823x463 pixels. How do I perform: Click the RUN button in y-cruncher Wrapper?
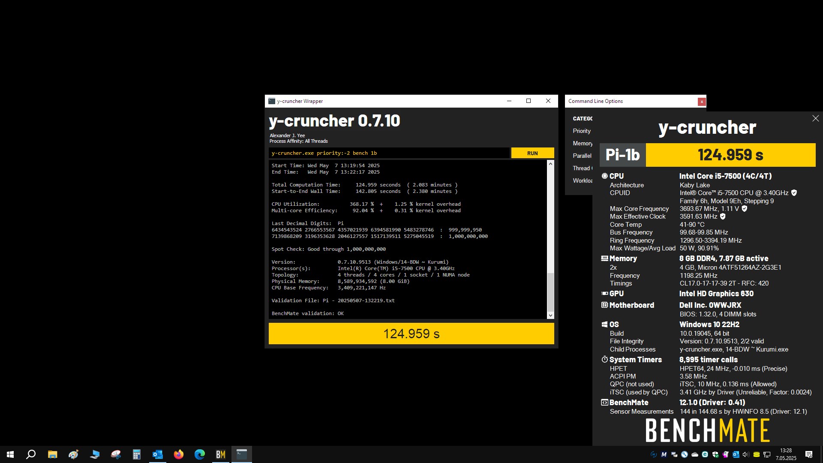(x=532, y=153)
